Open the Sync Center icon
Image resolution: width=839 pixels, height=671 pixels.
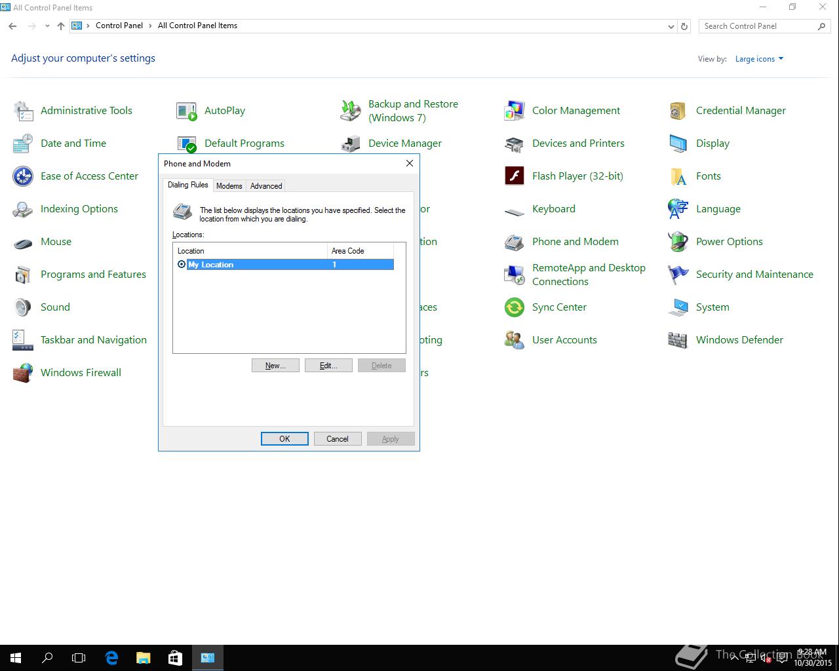515,307
